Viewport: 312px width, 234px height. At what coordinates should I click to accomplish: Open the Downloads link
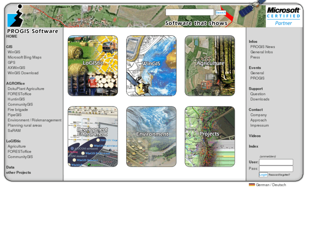point(260,99)
